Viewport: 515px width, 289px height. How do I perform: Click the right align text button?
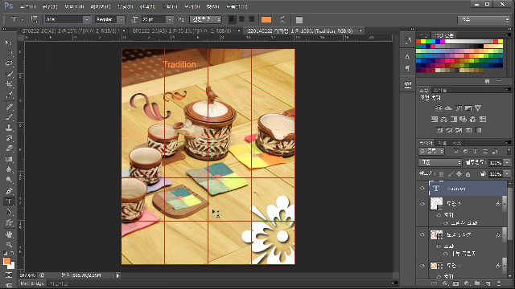[252, 19]
